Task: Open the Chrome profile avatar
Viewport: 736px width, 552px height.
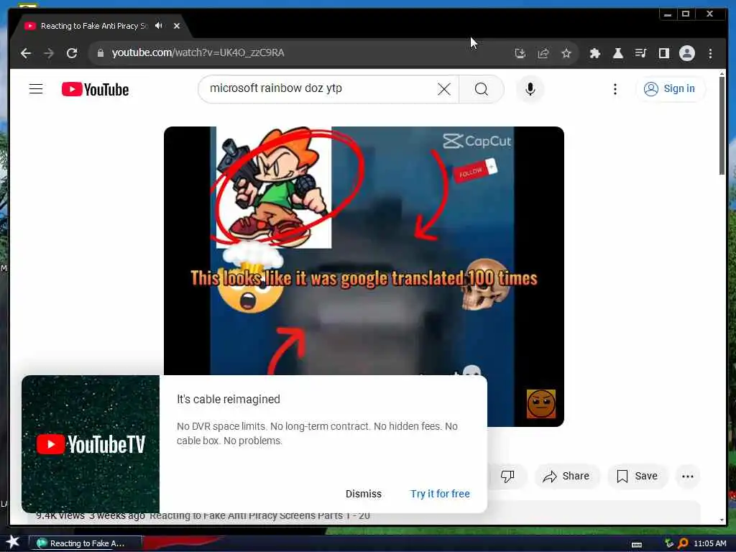Action: pos(686,53)
